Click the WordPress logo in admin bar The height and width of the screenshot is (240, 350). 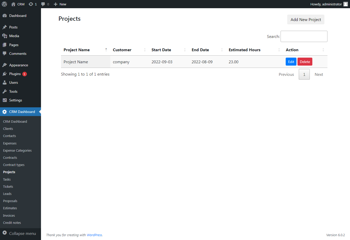click(x=4, y=4)
